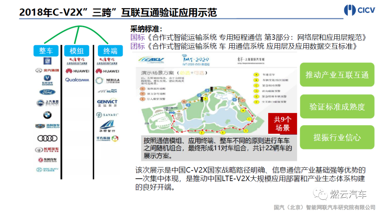Select the Neusoft REACH logo

(x=108, y=91)
